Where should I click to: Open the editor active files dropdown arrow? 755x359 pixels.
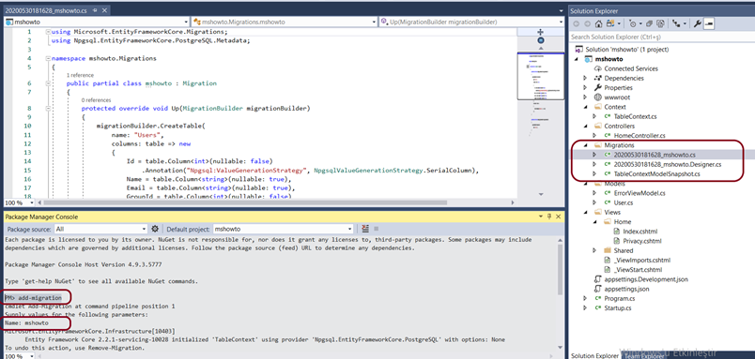coord(561,10)
